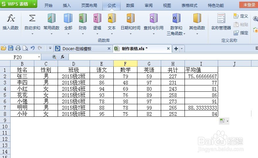Switch to the 视图 (View) ribbon tab
The image size is (258, 158).
click(167, 5)
